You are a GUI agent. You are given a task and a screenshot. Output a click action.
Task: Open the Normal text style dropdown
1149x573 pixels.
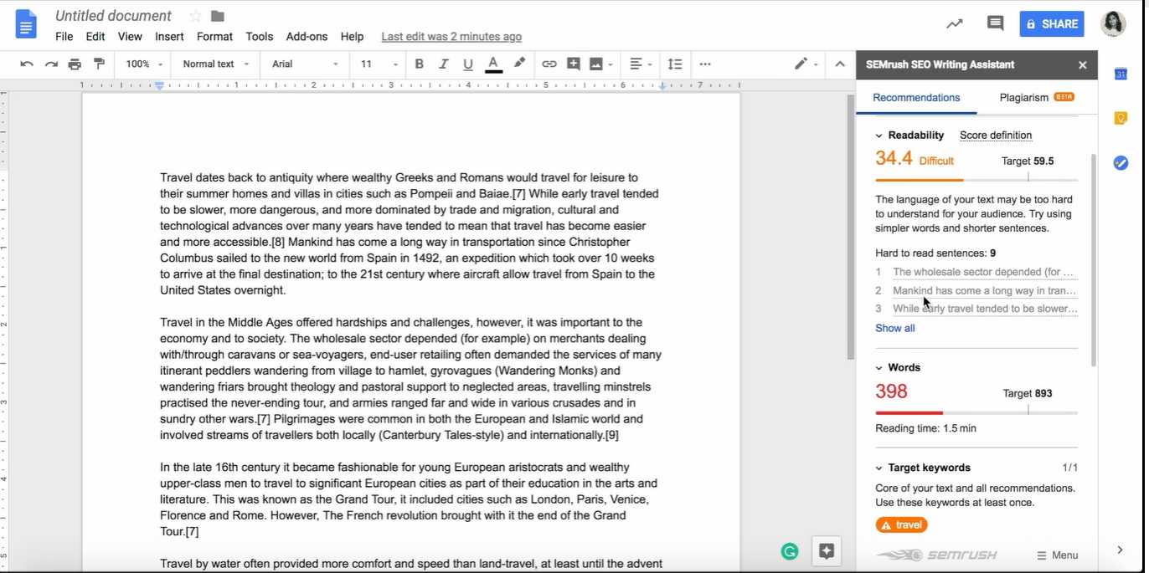[x=215, y=64]
